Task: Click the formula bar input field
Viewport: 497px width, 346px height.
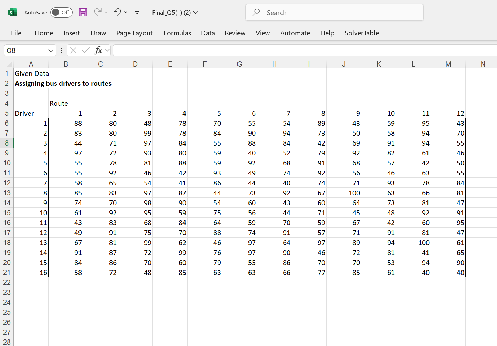Action: click(305, 50)
